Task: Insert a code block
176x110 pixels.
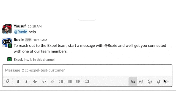Action: click(87, 81)
